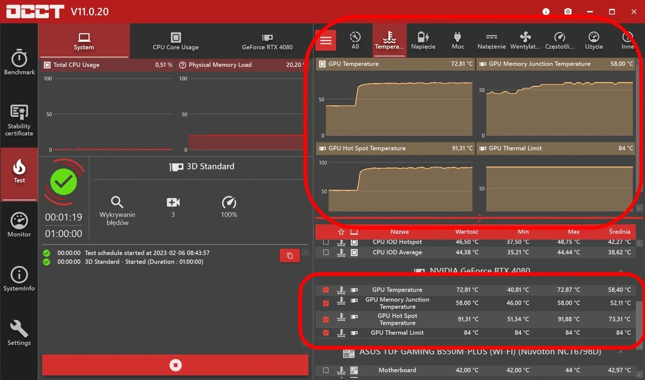Collapse the NVIDIA GeForce RTX 4080 group
645x380 pixels.
620,271
